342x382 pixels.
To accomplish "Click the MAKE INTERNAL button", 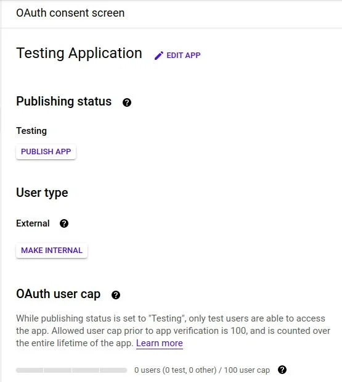I will (52, 251).
